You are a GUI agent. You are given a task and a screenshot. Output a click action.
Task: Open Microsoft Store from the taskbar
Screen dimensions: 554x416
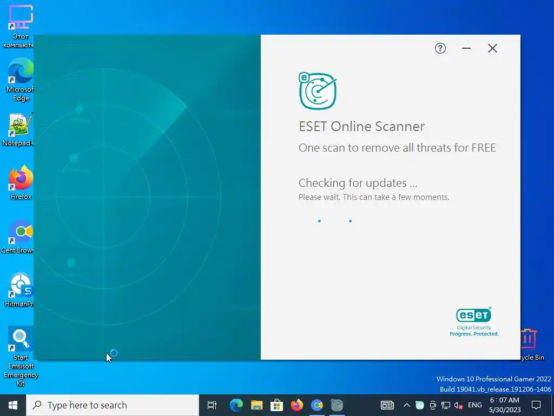pos(276,405)
